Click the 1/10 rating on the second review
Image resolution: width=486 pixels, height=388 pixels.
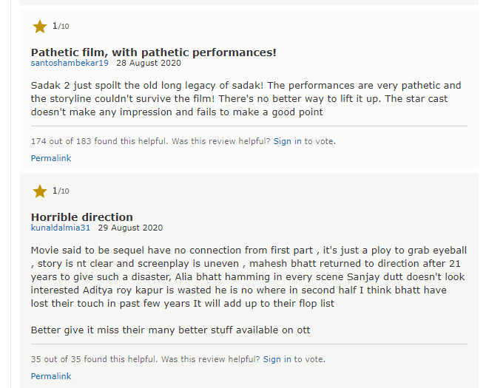pos(61,191)
